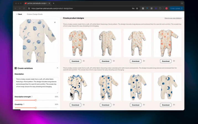The image size is (198, 124).
Task: Download the fourth blue celestial onesie design
Action: pyautogui.click(x=166, y=105)
